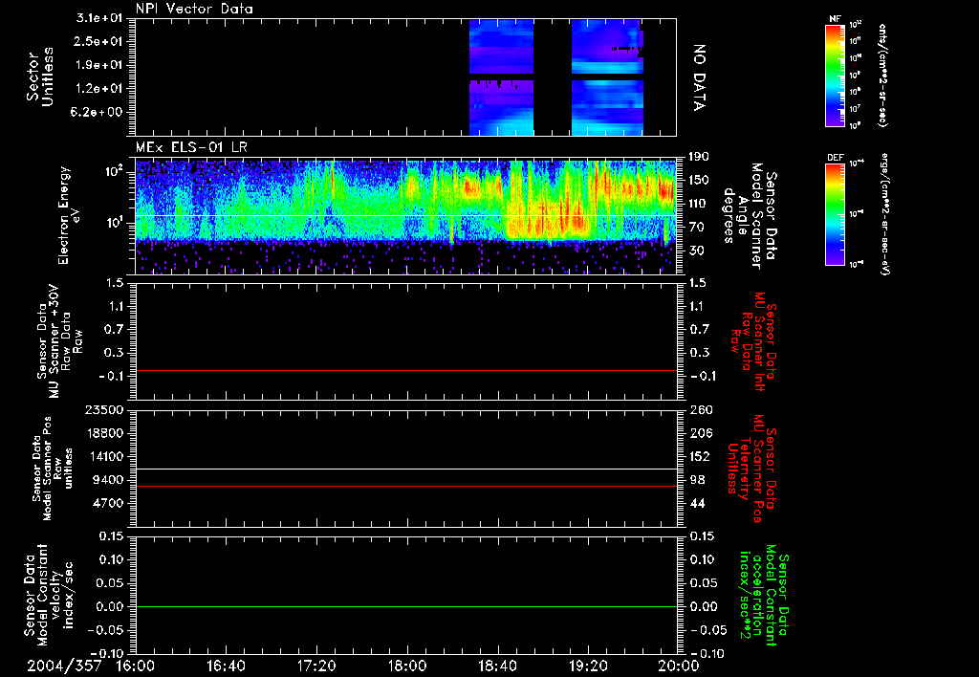979x677 pixels.
Task: Click the red 'MU Scanner Inh' axis title
Action: 753,341
